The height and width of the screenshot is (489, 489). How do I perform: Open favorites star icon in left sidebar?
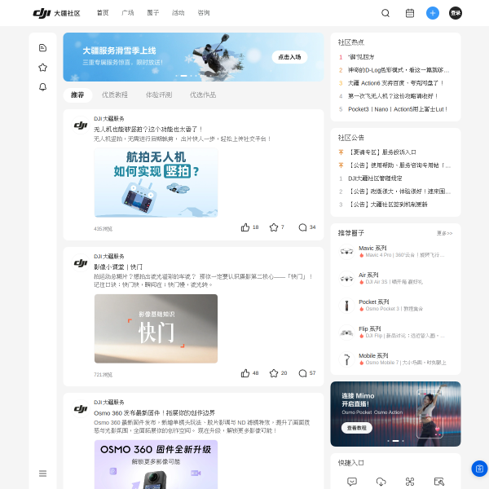coord(42,68)
